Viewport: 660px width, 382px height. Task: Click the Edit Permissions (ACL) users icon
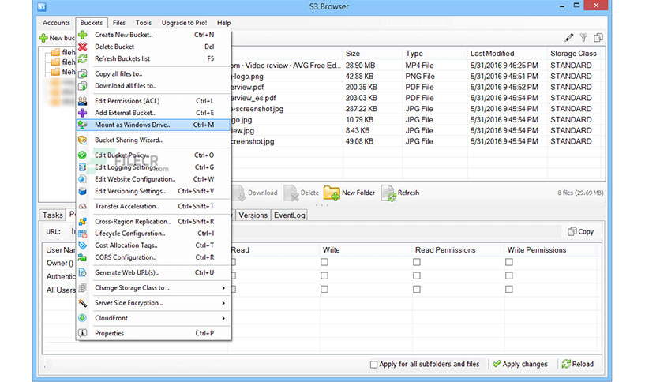pyautogui.click(x=82, y=101)
